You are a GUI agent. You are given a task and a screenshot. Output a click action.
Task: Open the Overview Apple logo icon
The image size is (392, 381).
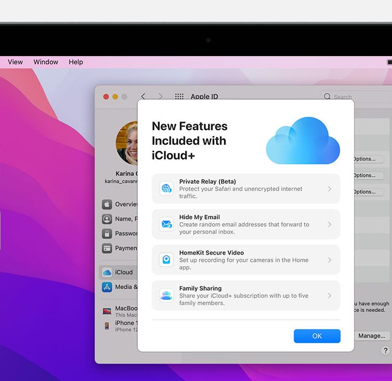point(107,204)
